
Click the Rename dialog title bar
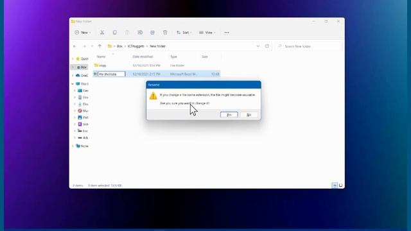[x=204, y=85]
